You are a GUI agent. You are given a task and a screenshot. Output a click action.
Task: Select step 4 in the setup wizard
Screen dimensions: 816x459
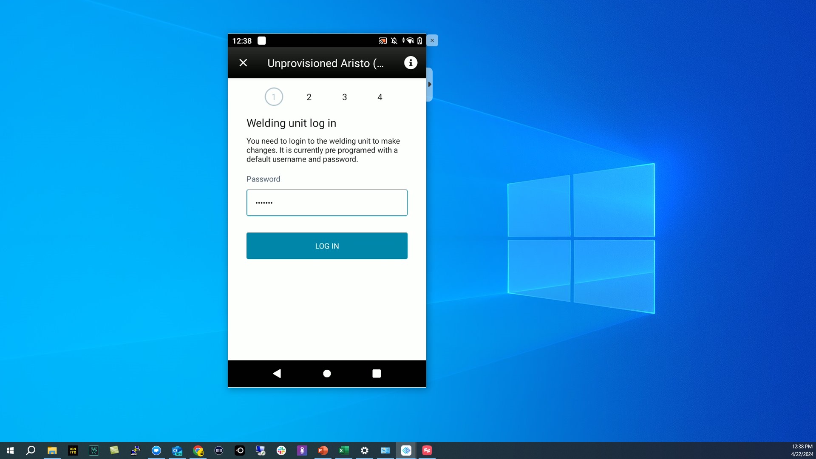380,97
